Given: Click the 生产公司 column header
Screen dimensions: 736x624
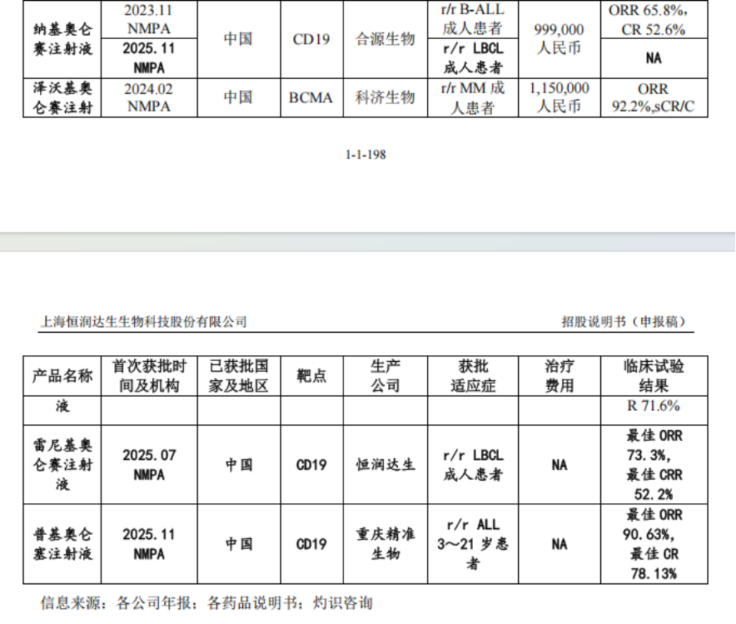Looking at the screenshot, I should coord(386,376).
